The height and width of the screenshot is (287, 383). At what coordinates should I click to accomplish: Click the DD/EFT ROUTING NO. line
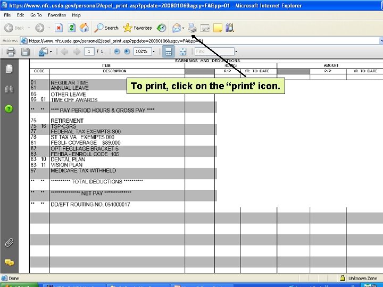tap(90, 205)
